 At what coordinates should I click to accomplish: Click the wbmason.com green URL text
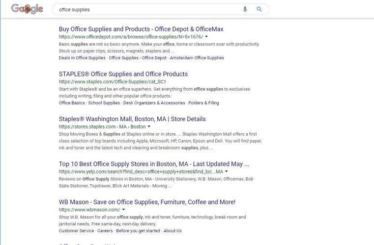[x=89, y=210]
